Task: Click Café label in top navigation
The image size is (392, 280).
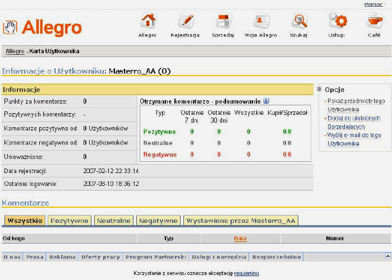Action: [374, 35]
